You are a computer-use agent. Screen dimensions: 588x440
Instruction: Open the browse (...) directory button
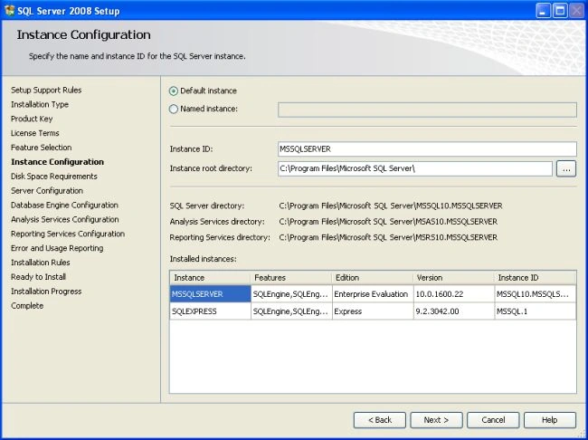point(566,169)
